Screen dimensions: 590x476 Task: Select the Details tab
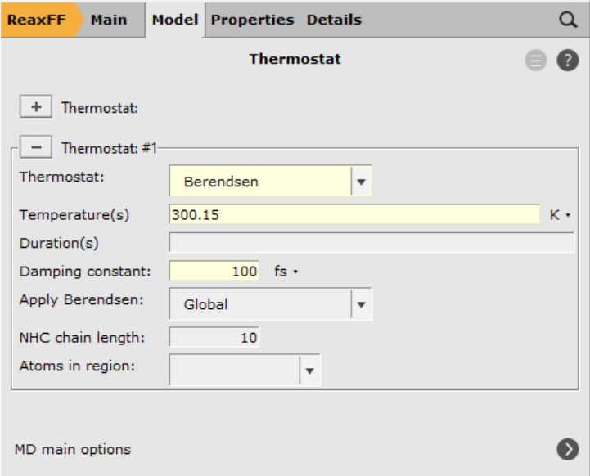[x=334, y=20]
